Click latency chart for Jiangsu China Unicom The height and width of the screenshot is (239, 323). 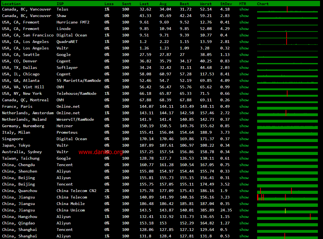click(287, 210)
